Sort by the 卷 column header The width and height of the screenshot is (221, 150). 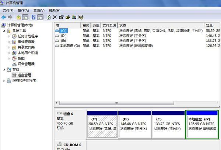coord(67,25)
